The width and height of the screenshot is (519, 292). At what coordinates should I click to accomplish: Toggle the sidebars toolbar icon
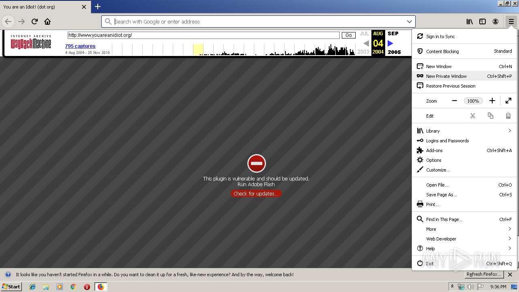(x=483, y=21)
